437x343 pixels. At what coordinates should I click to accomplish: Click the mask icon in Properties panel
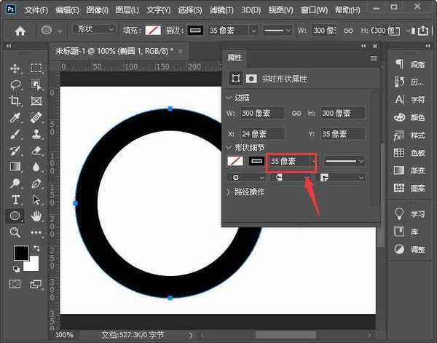pos(251,79)
